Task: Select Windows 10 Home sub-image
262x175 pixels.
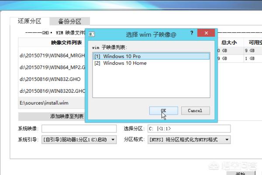Action: click(151, 63)
